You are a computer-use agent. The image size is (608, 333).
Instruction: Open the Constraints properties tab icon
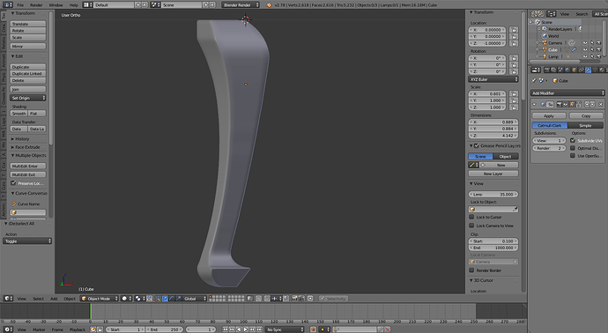tap(582, 70)
